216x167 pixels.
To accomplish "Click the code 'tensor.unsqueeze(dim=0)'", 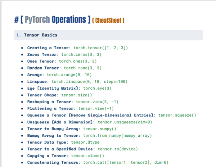I will (125, 122).
